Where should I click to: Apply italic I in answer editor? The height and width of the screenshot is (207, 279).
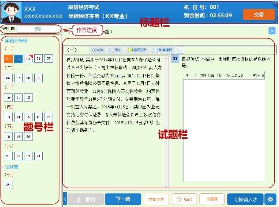(x=196, y=76)
